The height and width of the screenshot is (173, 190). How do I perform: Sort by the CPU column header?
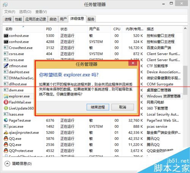coord(117,29)
